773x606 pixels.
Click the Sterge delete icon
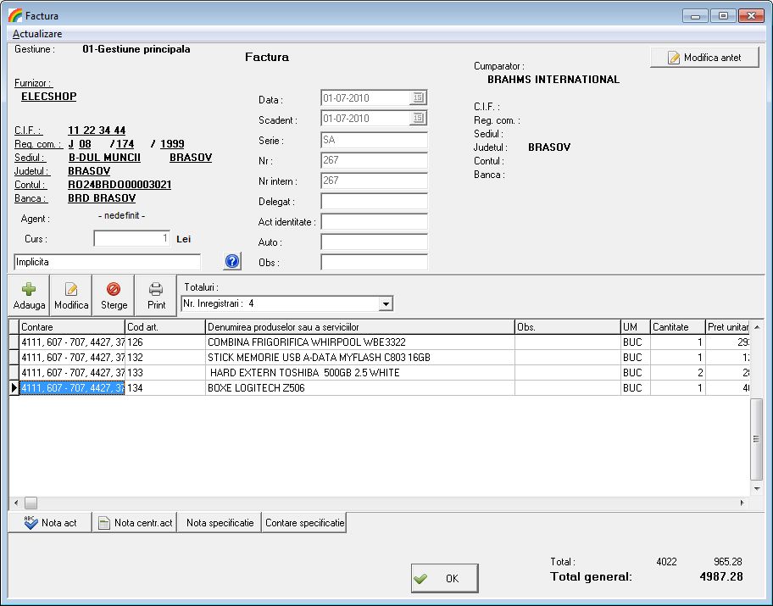pos(114,295)
